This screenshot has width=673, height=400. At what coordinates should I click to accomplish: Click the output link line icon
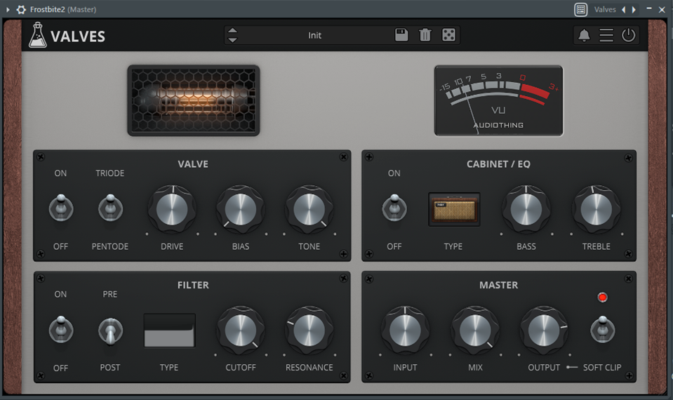point(572,368)
